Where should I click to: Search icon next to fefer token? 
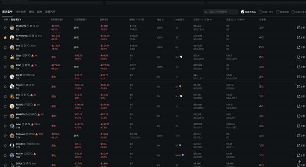pyautogui.click(x=29, y=124)
